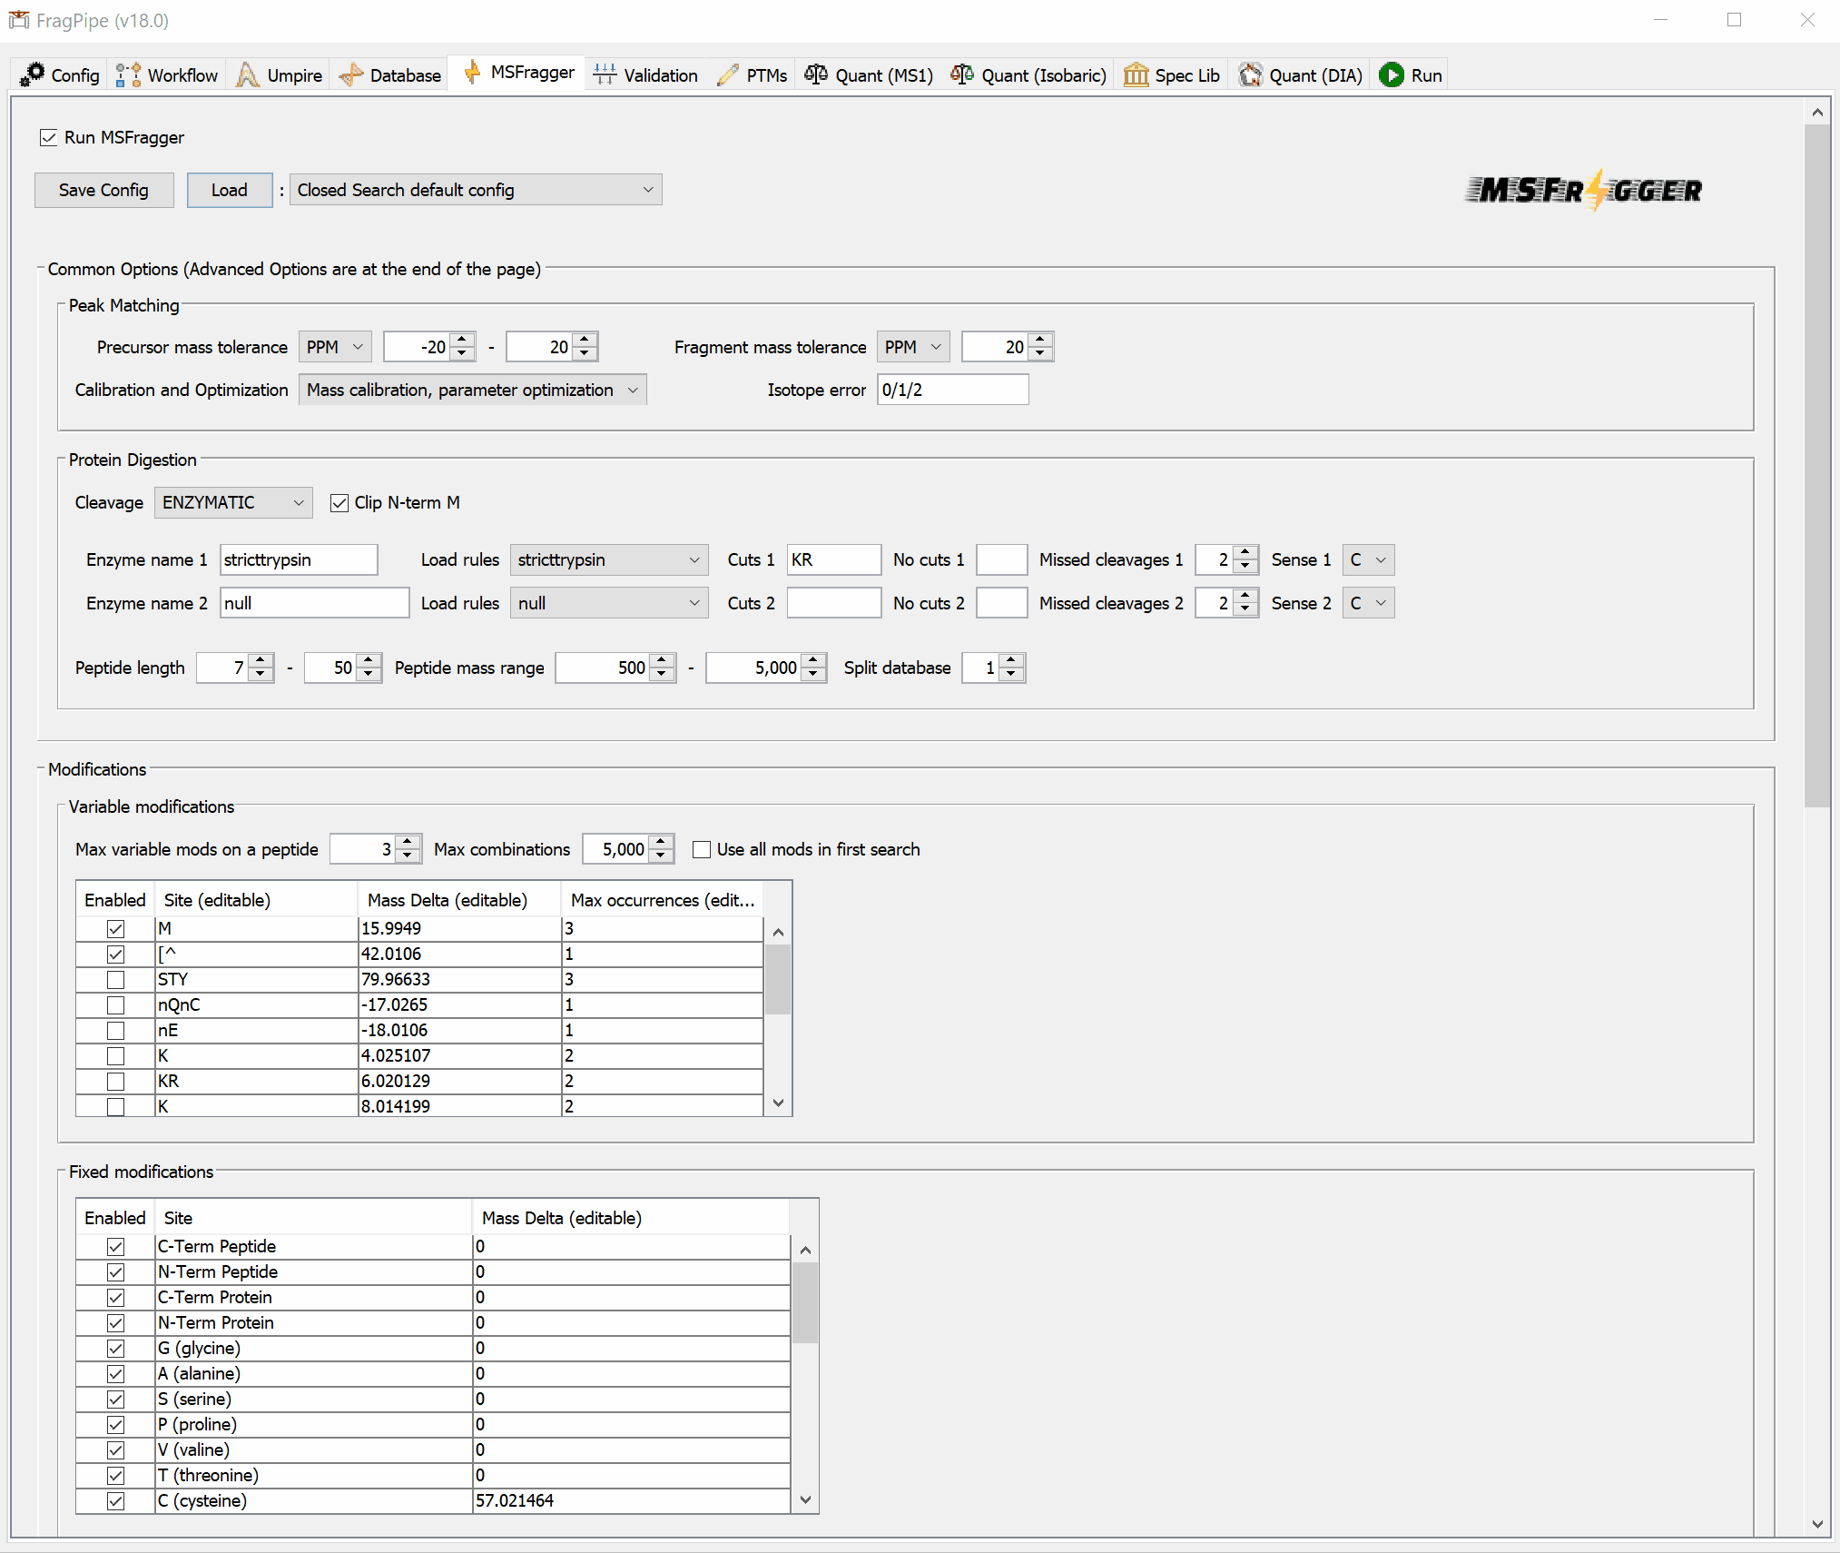The image size is (1840, 1553).
Task: Enable Use all mods in first search
Action: coord(702,849)
